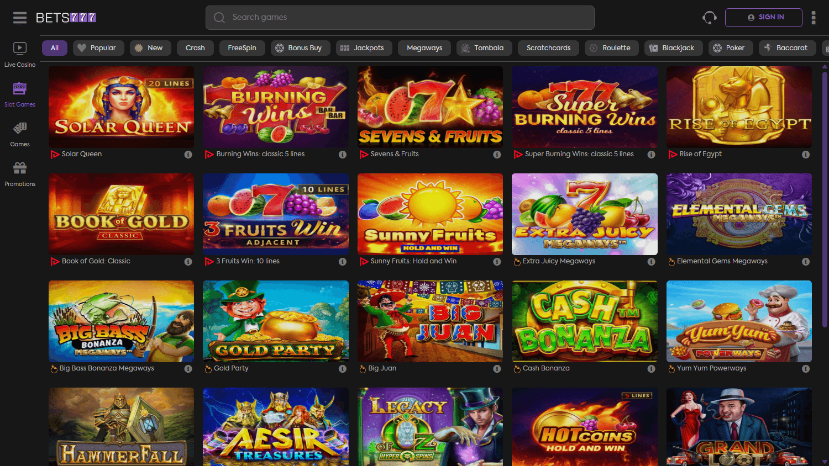Toggle the Popular games filter
The width and height of the screenshot is (829, 466).
[98, 47]
